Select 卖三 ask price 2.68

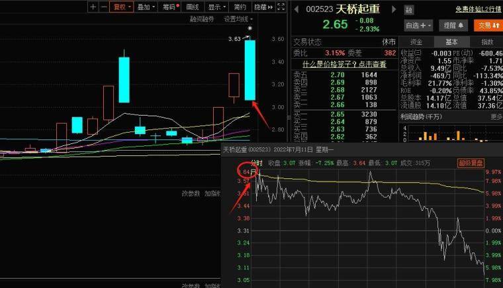(338, 90)
